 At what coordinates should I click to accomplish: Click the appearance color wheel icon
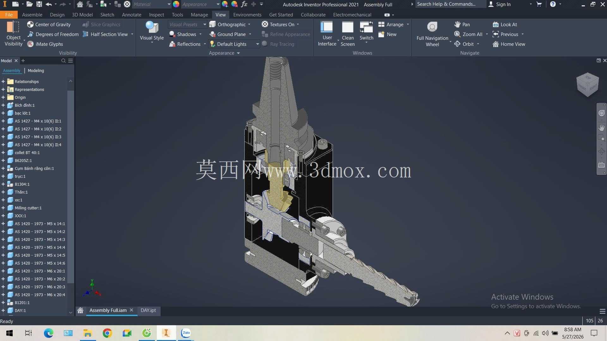pyautogui.click(x=176, y=4)
